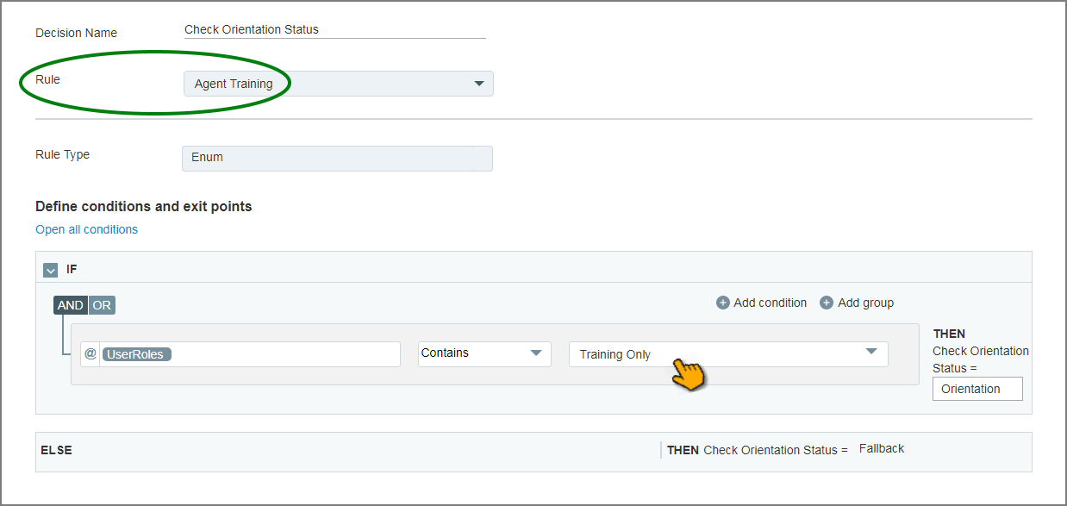Screen dimensions: 1067x506
Task: Select the AND operator toggle
Action: click(71, 305)
